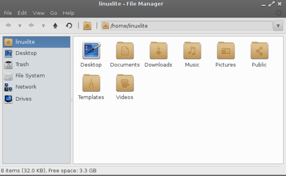
Task: Open the Edit menu
Action: coord(22,13)
